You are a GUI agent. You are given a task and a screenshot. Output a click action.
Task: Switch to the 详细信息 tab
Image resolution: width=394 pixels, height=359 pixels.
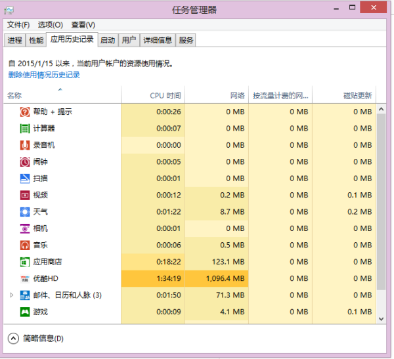[x=158, y=40]
